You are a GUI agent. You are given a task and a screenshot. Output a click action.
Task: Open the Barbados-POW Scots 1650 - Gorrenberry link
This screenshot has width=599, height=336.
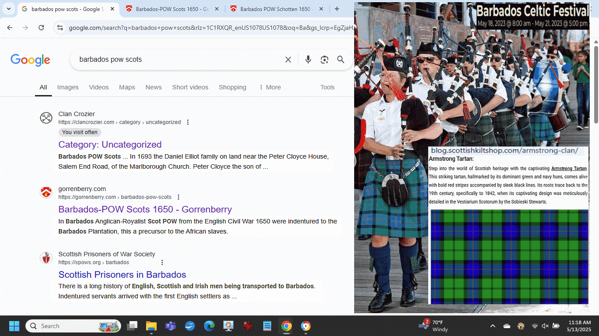tap(145, 209)
